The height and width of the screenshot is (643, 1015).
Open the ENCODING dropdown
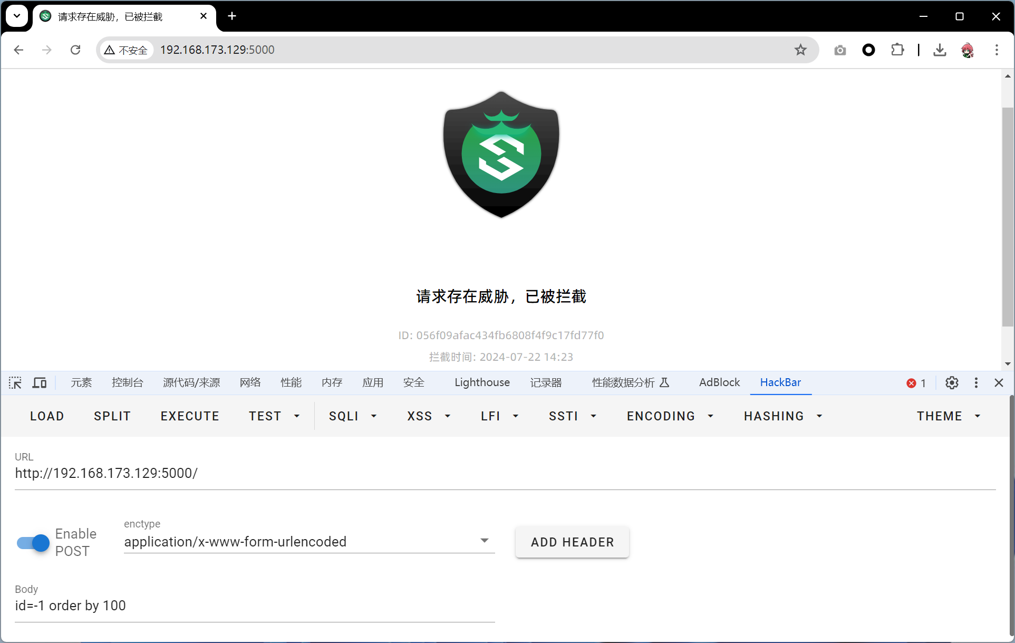pos(670,416)
